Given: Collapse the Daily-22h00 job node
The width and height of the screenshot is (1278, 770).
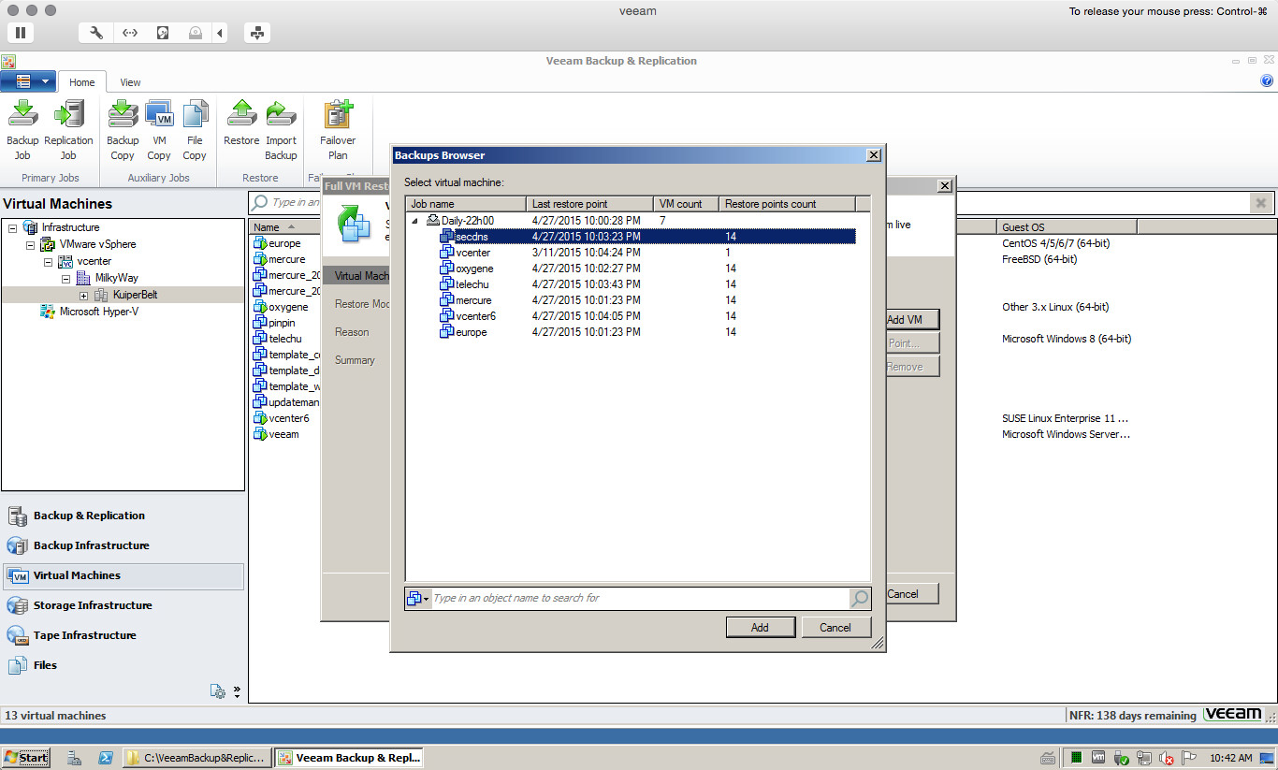Looking at the screenshot, I should (x=415, y=221).
